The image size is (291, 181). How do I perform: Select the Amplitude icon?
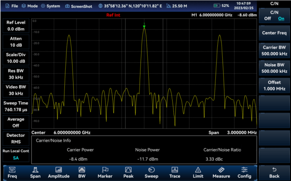[58, 170]
